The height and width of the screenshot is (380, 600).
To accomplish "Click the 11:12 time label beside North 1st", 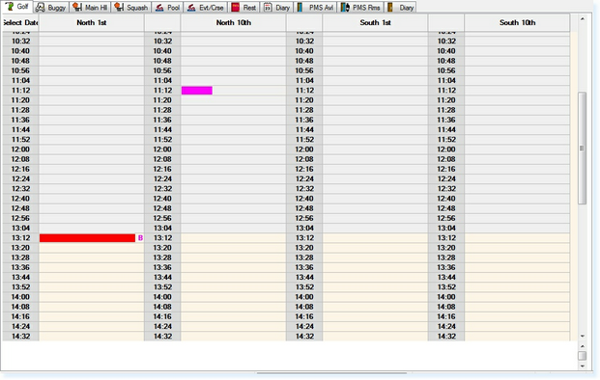I will point(20,90).
